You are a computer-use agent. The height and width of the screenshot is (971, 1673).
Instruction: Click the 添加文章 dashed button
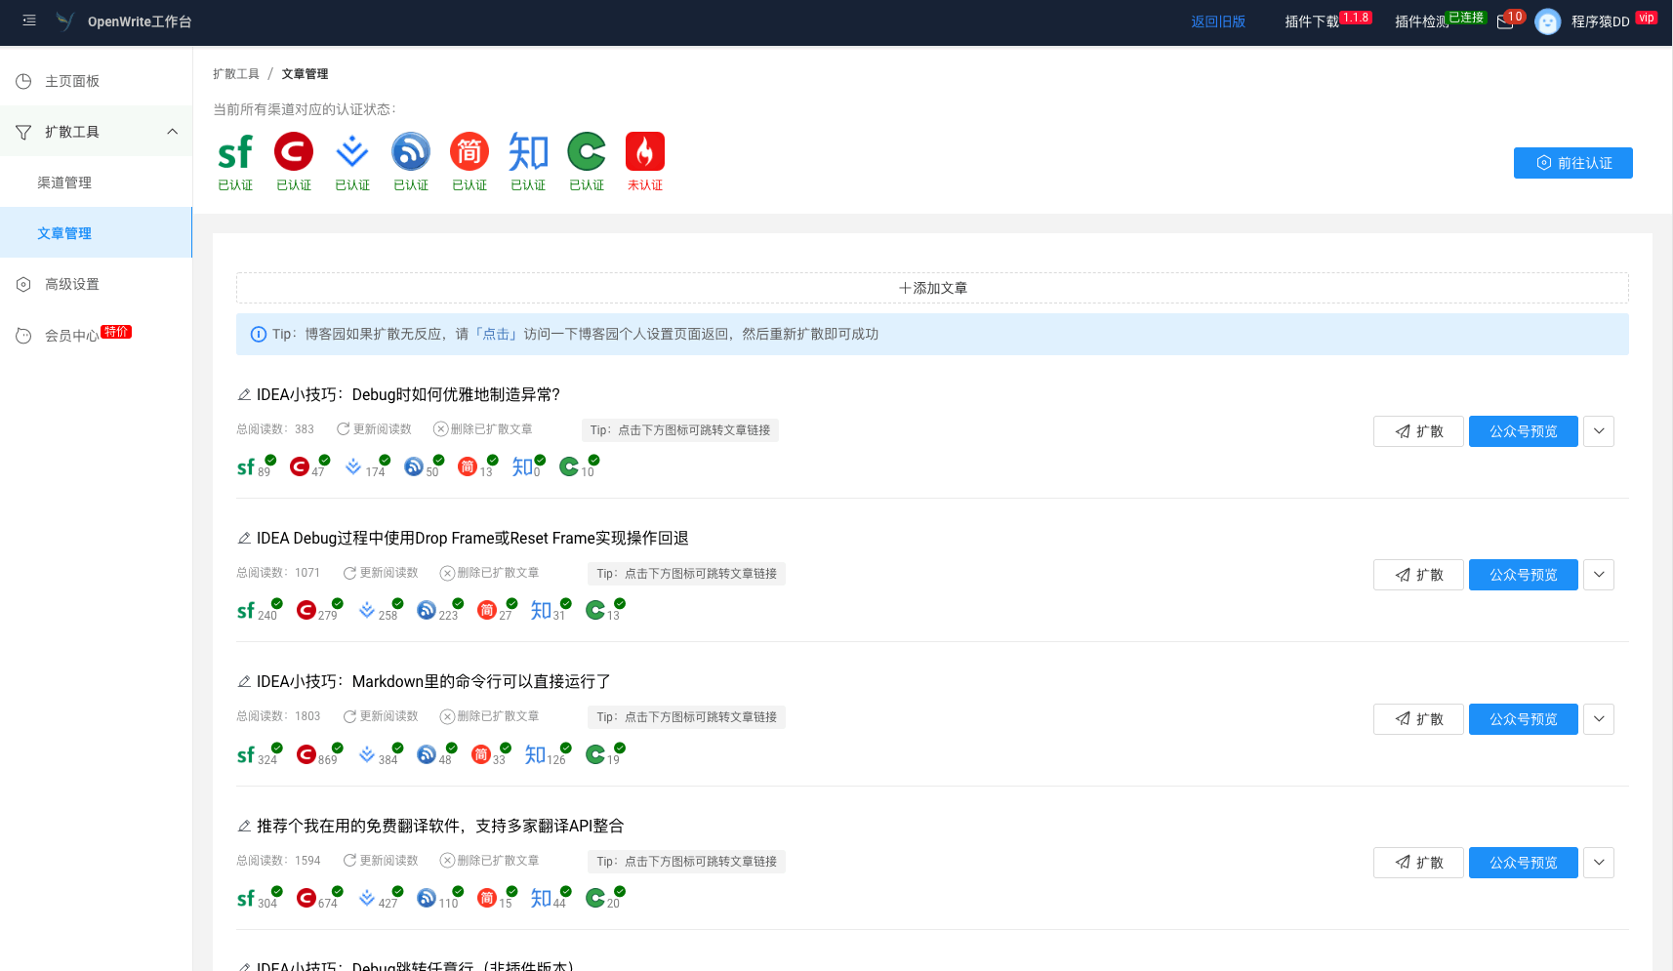932,288
